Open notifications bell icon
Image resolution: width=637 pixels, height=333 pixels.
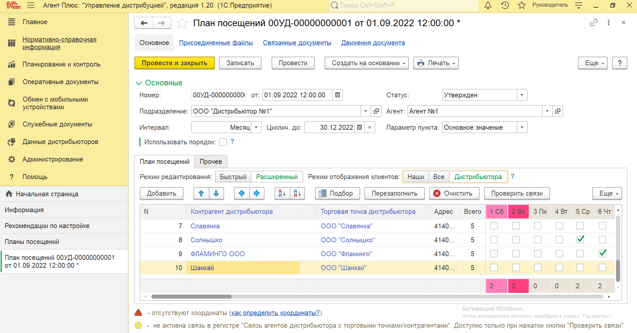coord(488,5)
